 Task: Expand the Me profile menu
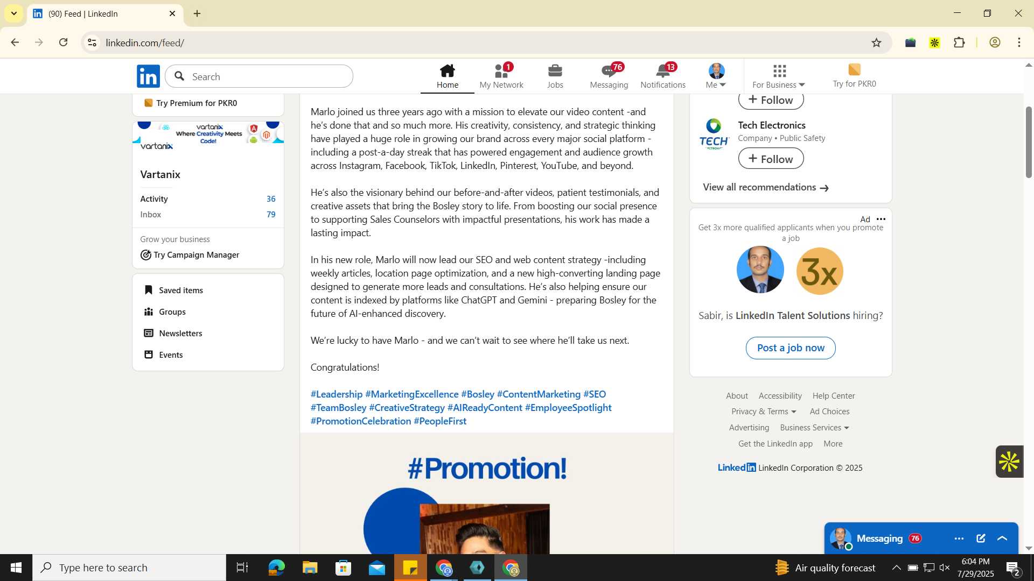[x=716, y=76]
